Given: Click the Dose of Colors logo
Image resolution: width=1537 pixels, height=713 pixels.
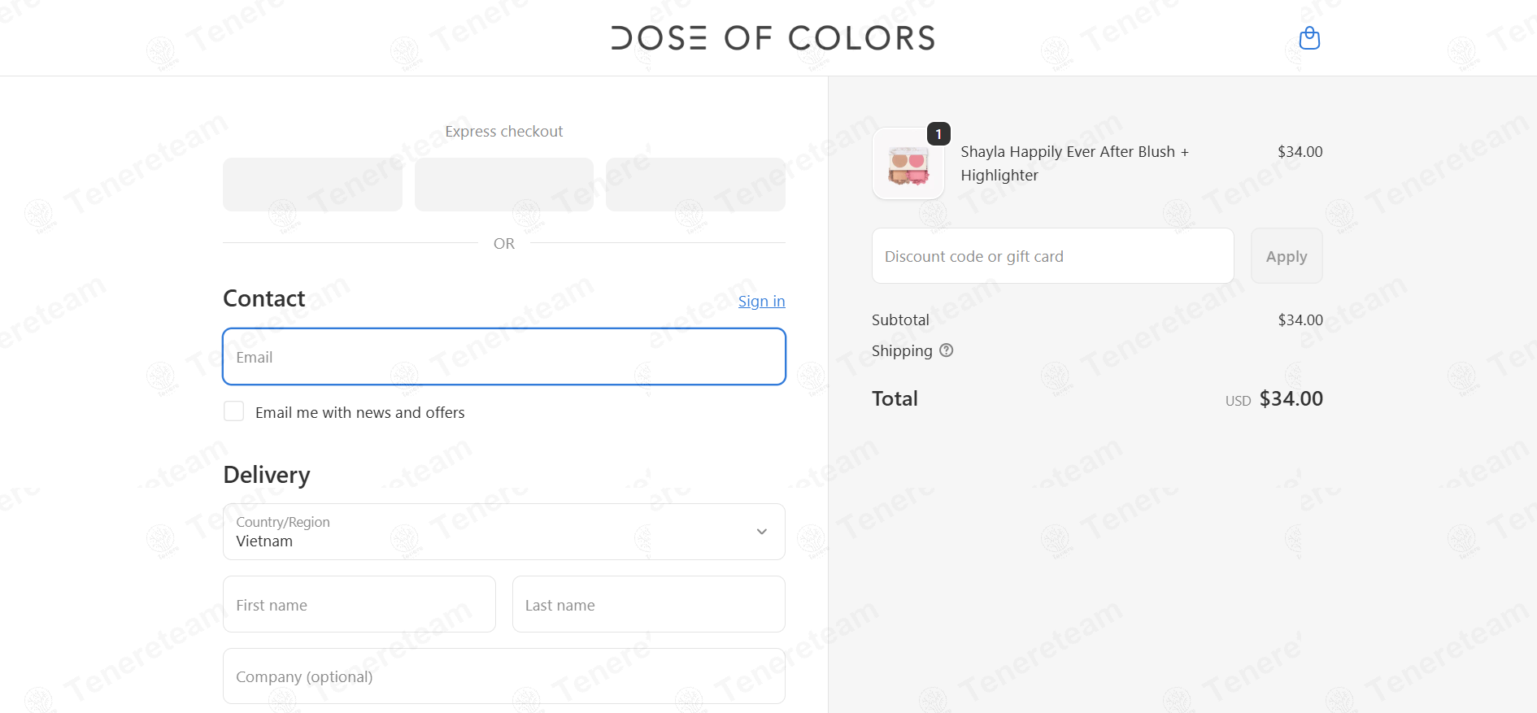Looking at the screenshot, I should pos(773,38).
